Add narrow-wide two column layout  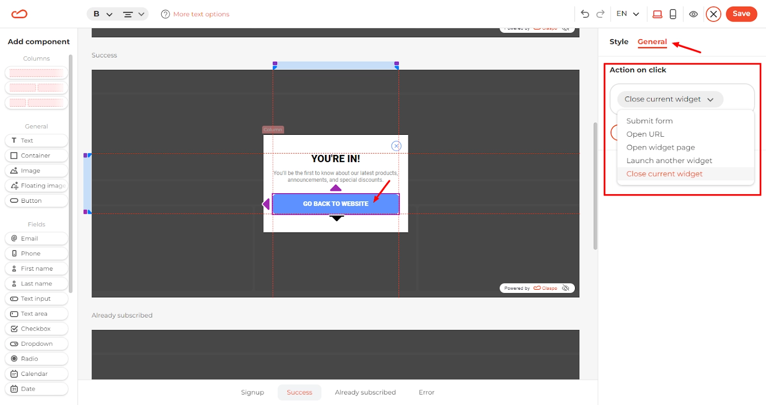pos(36,103)
